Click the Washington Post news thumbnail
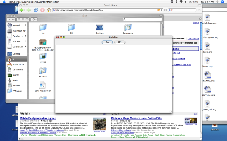 coord(191,121)
